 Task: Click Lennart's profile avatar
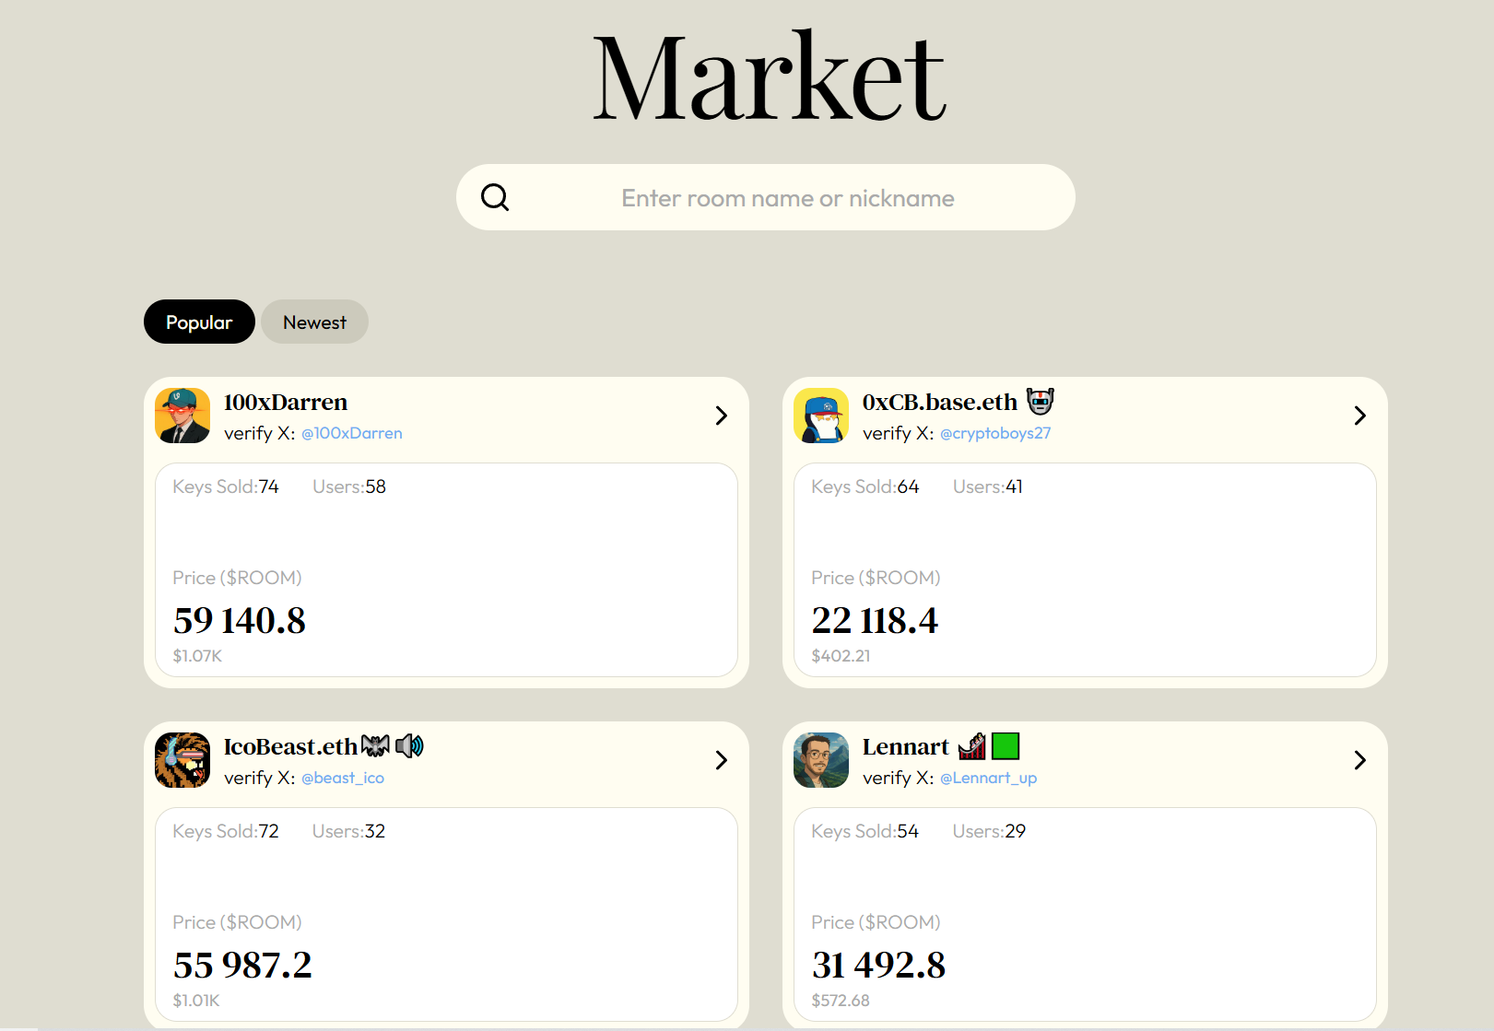click(x=821, y=760)
